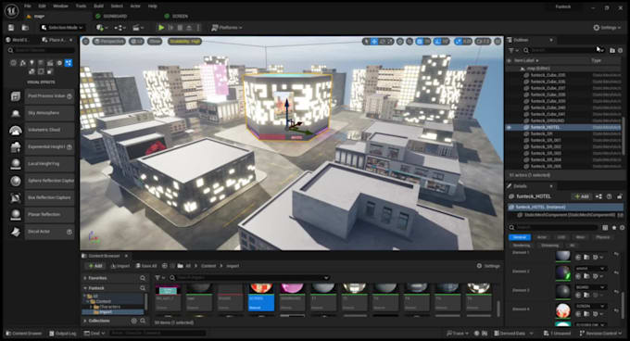Save the current level icon
Screen dimensions: 630x341
point(11,28)
